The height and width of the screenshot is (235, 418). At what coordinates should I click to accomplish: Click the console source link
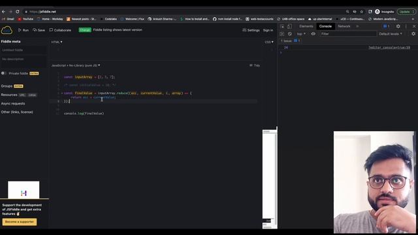click(389, 48)
